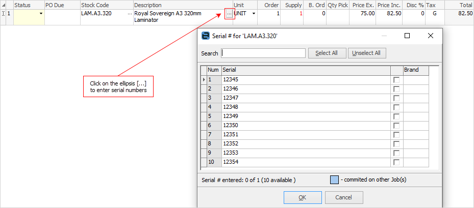Select serial number 12353 row
This screenshot has height=208, width=474.
tap(306, 153)
